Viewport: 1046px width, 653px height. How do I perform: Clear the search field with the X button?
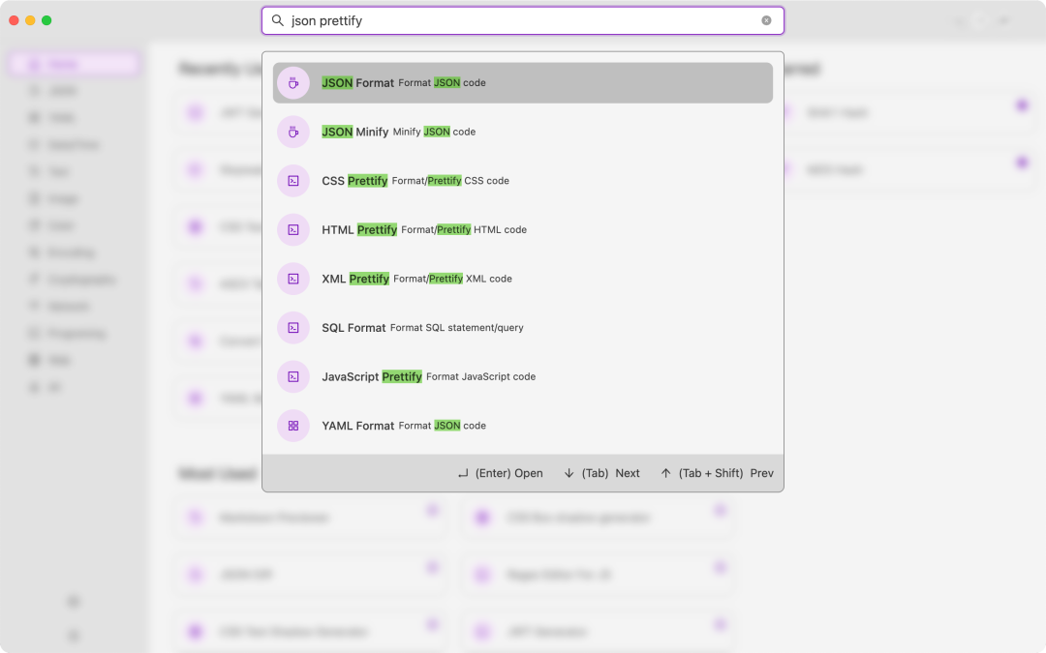coord(766,20)
